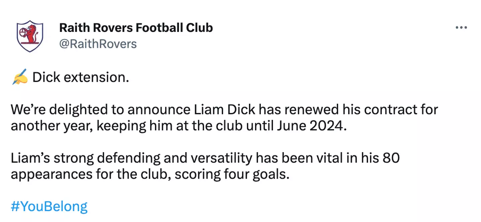
Task: Open the Raith Rovers Football Club profile name
Action: 136,28
